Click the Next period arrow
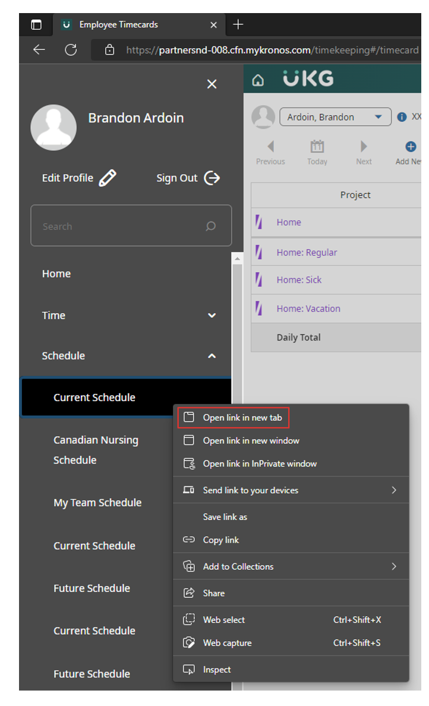 click(364, 146)
